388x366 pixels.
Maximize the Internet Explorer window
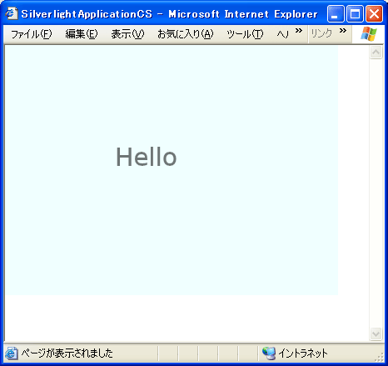(x=355, y=13)
